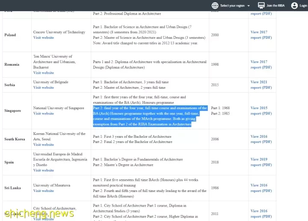The width and height of the screenshot is (308, 221).
Task: Click South Korea's Part 1 Bachelor text
Action: [132, 137]
